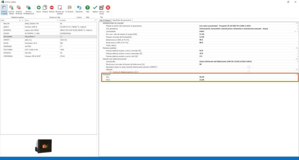The width and height of the screenshot is (299, 160).
Task: Open the Tipo generatore dropdown
Action: point(298,29)
